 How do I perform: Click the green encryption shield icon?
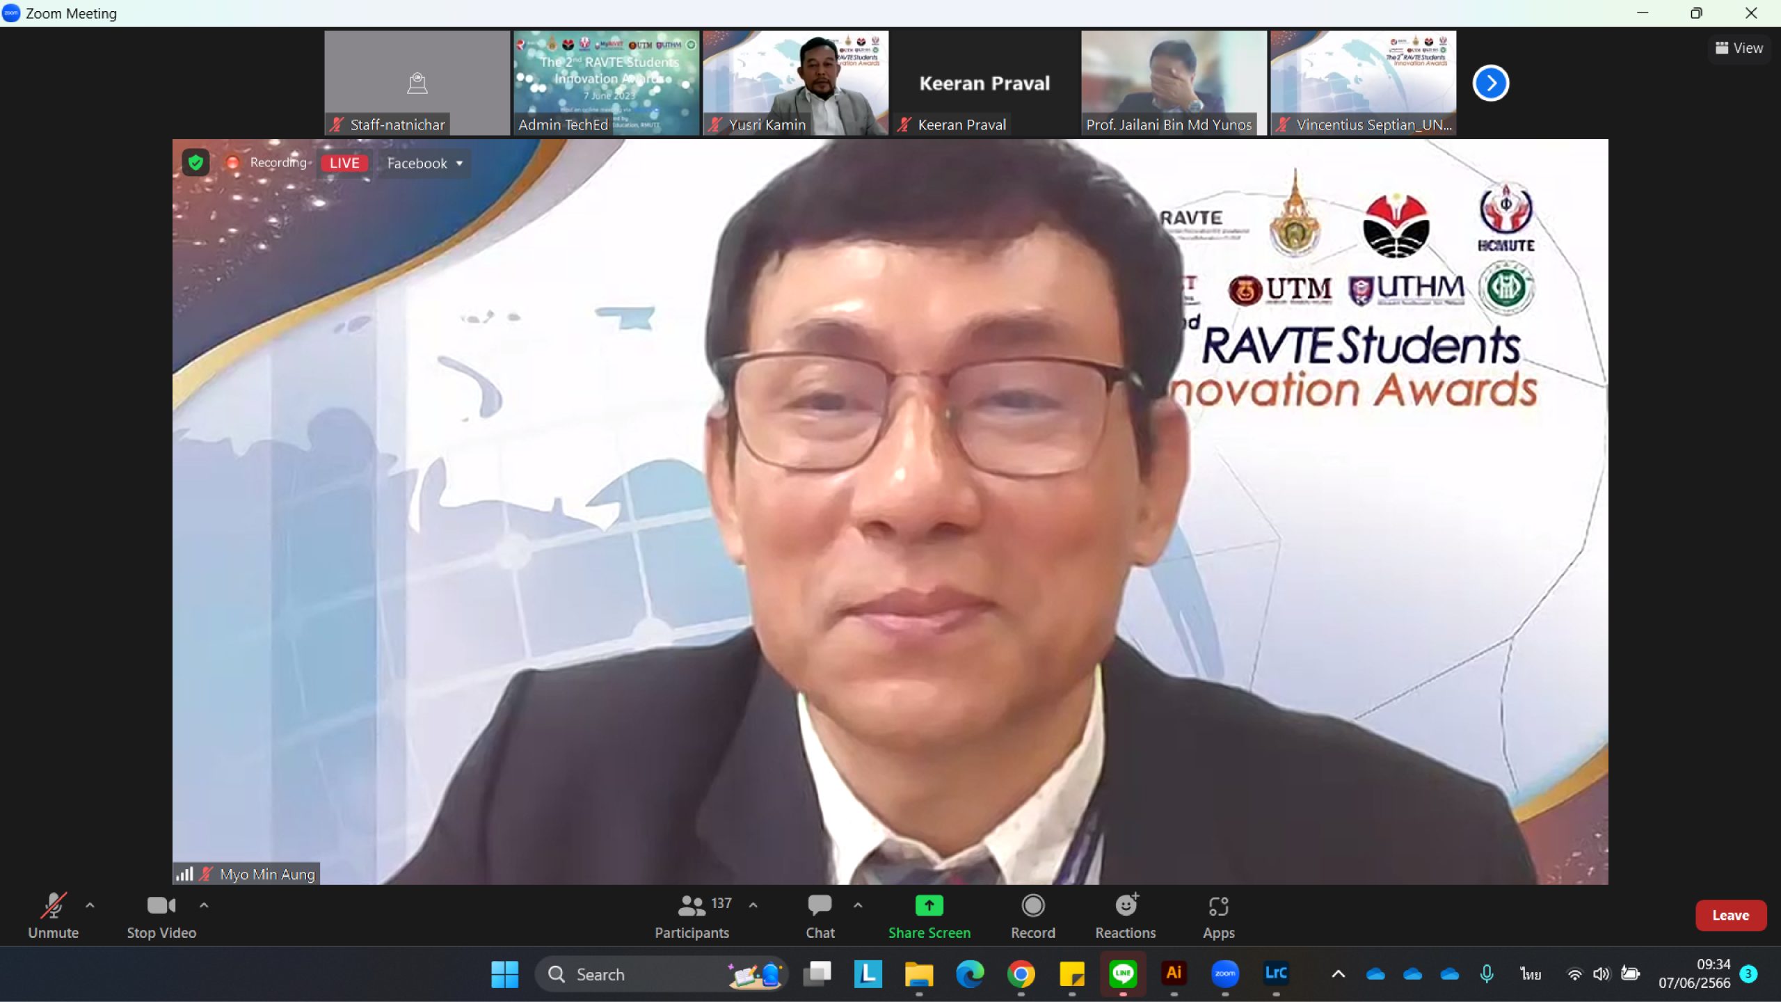[x=195, y=163]
